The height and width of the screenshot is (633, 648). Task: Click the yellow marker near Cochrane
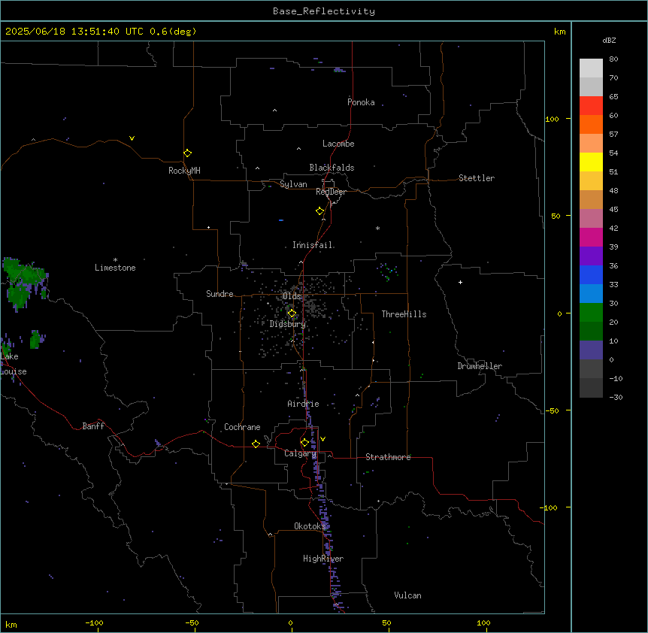pos(256,444)
